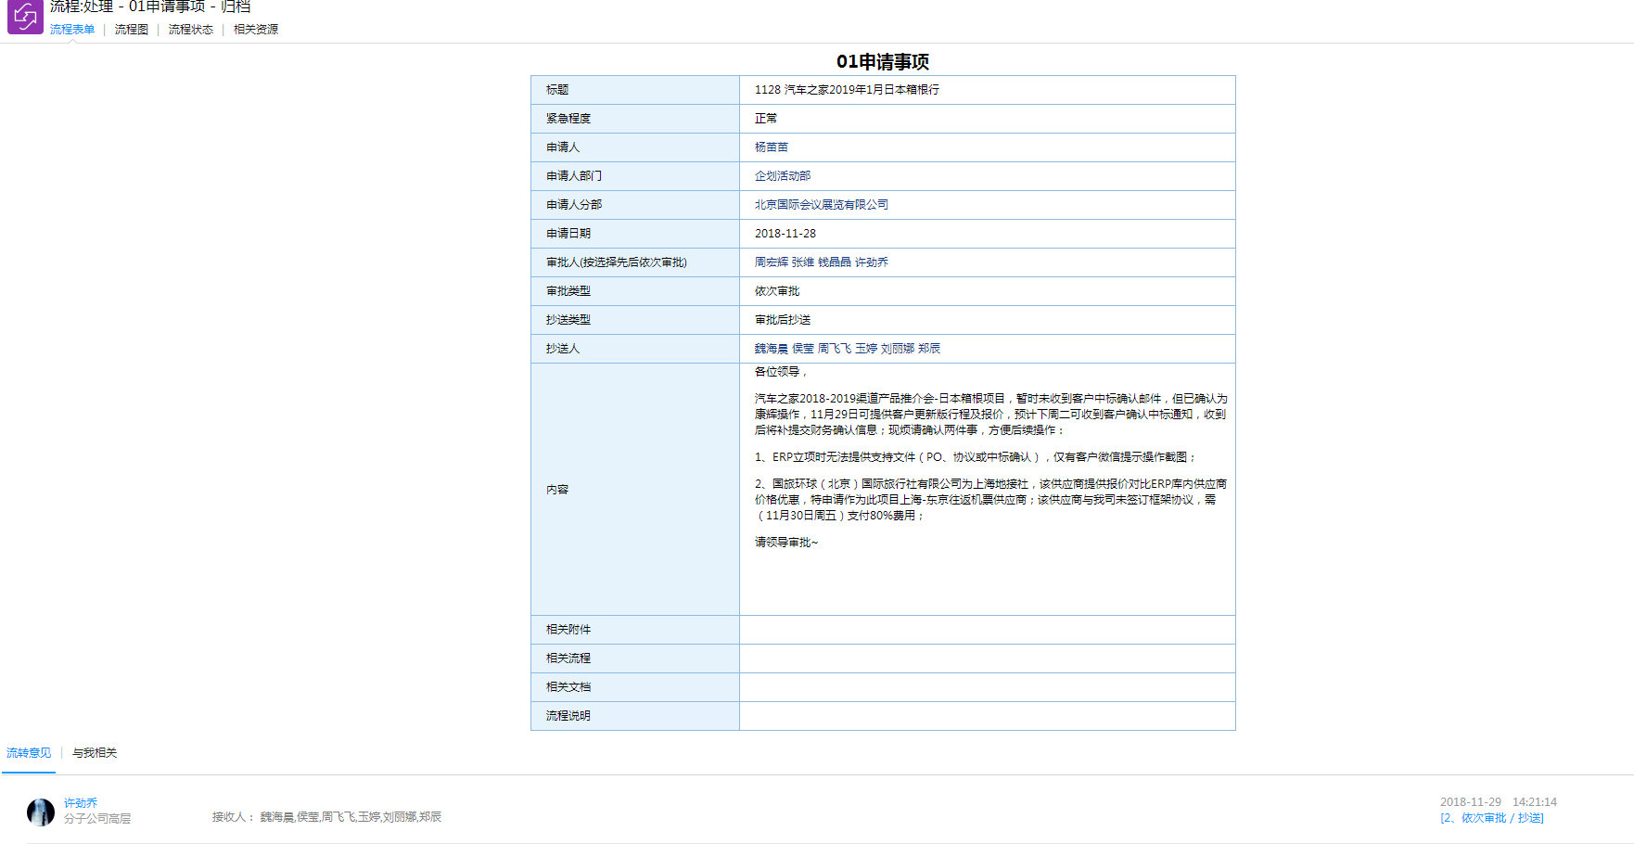Open 北京国际会议展览有限公司 branch link

[821, 205]
